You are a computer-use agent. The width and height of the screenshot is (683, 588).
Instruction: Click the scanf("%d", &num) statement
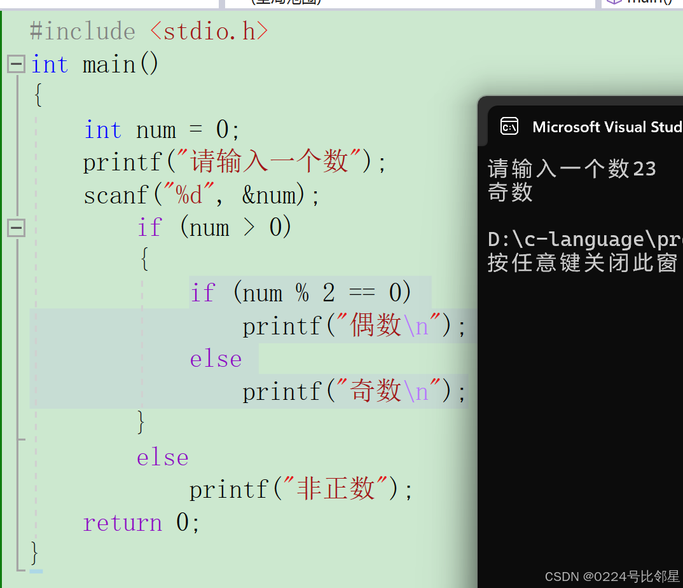(x=201, y=195)
